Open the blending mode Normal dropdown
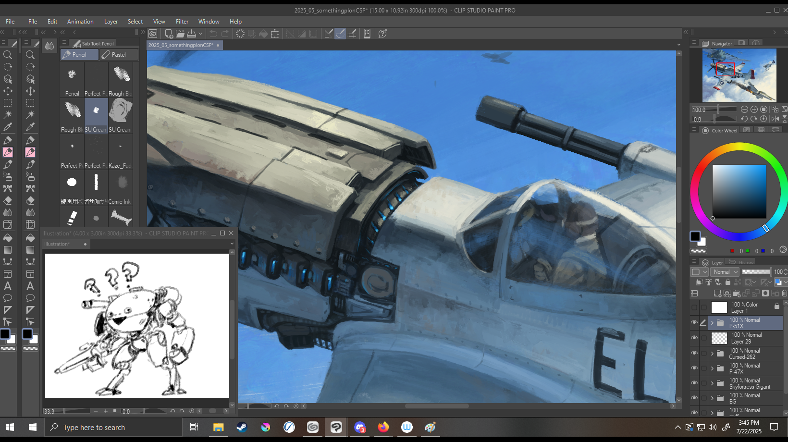The width and height of the screenshot is (788, 442). click(725, 272)
